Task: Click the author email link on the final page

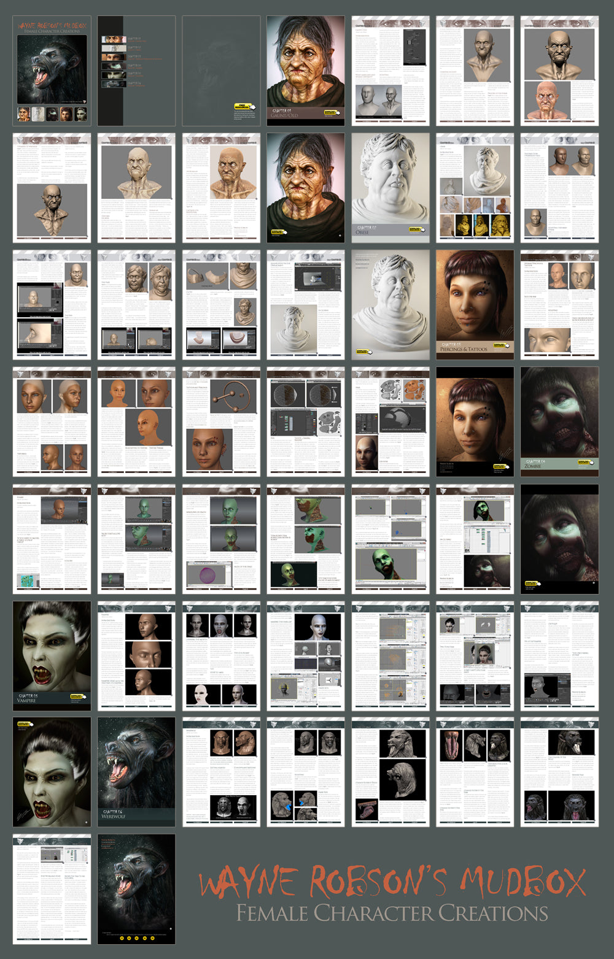Action: [x=107, y=848]
